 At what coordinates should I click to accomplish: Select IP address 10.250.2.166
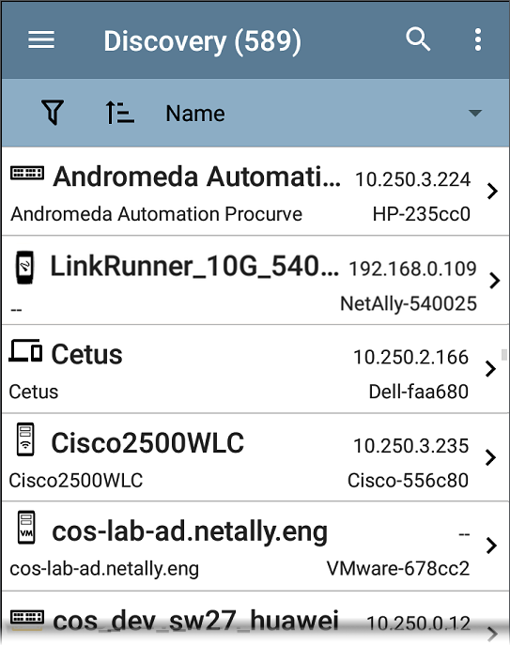pyautogui.click(x=411, y=357)
